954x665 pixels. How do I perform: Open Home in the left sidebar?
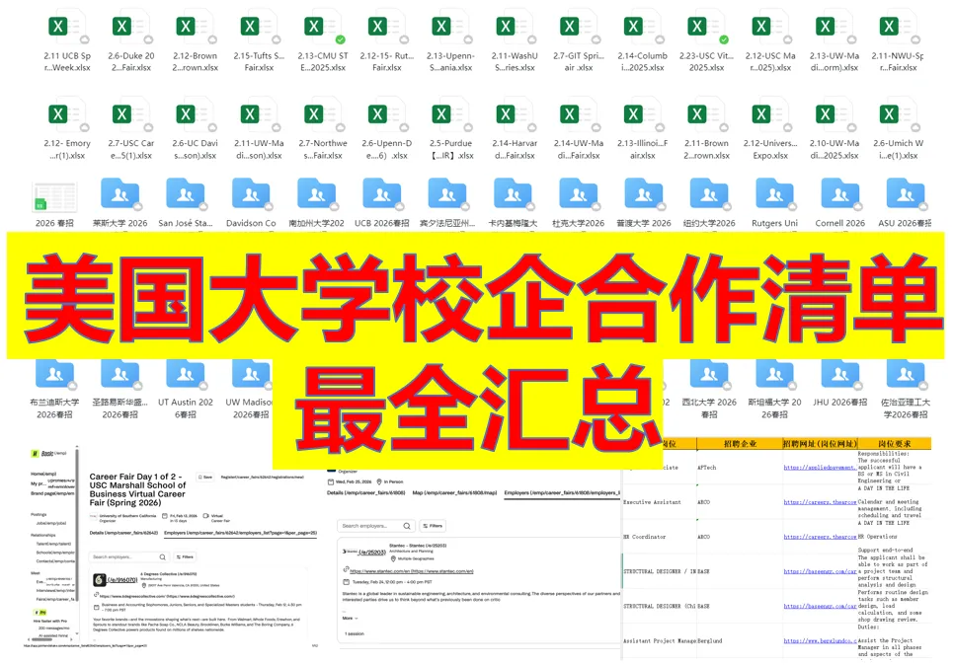(x=43, y=474)
